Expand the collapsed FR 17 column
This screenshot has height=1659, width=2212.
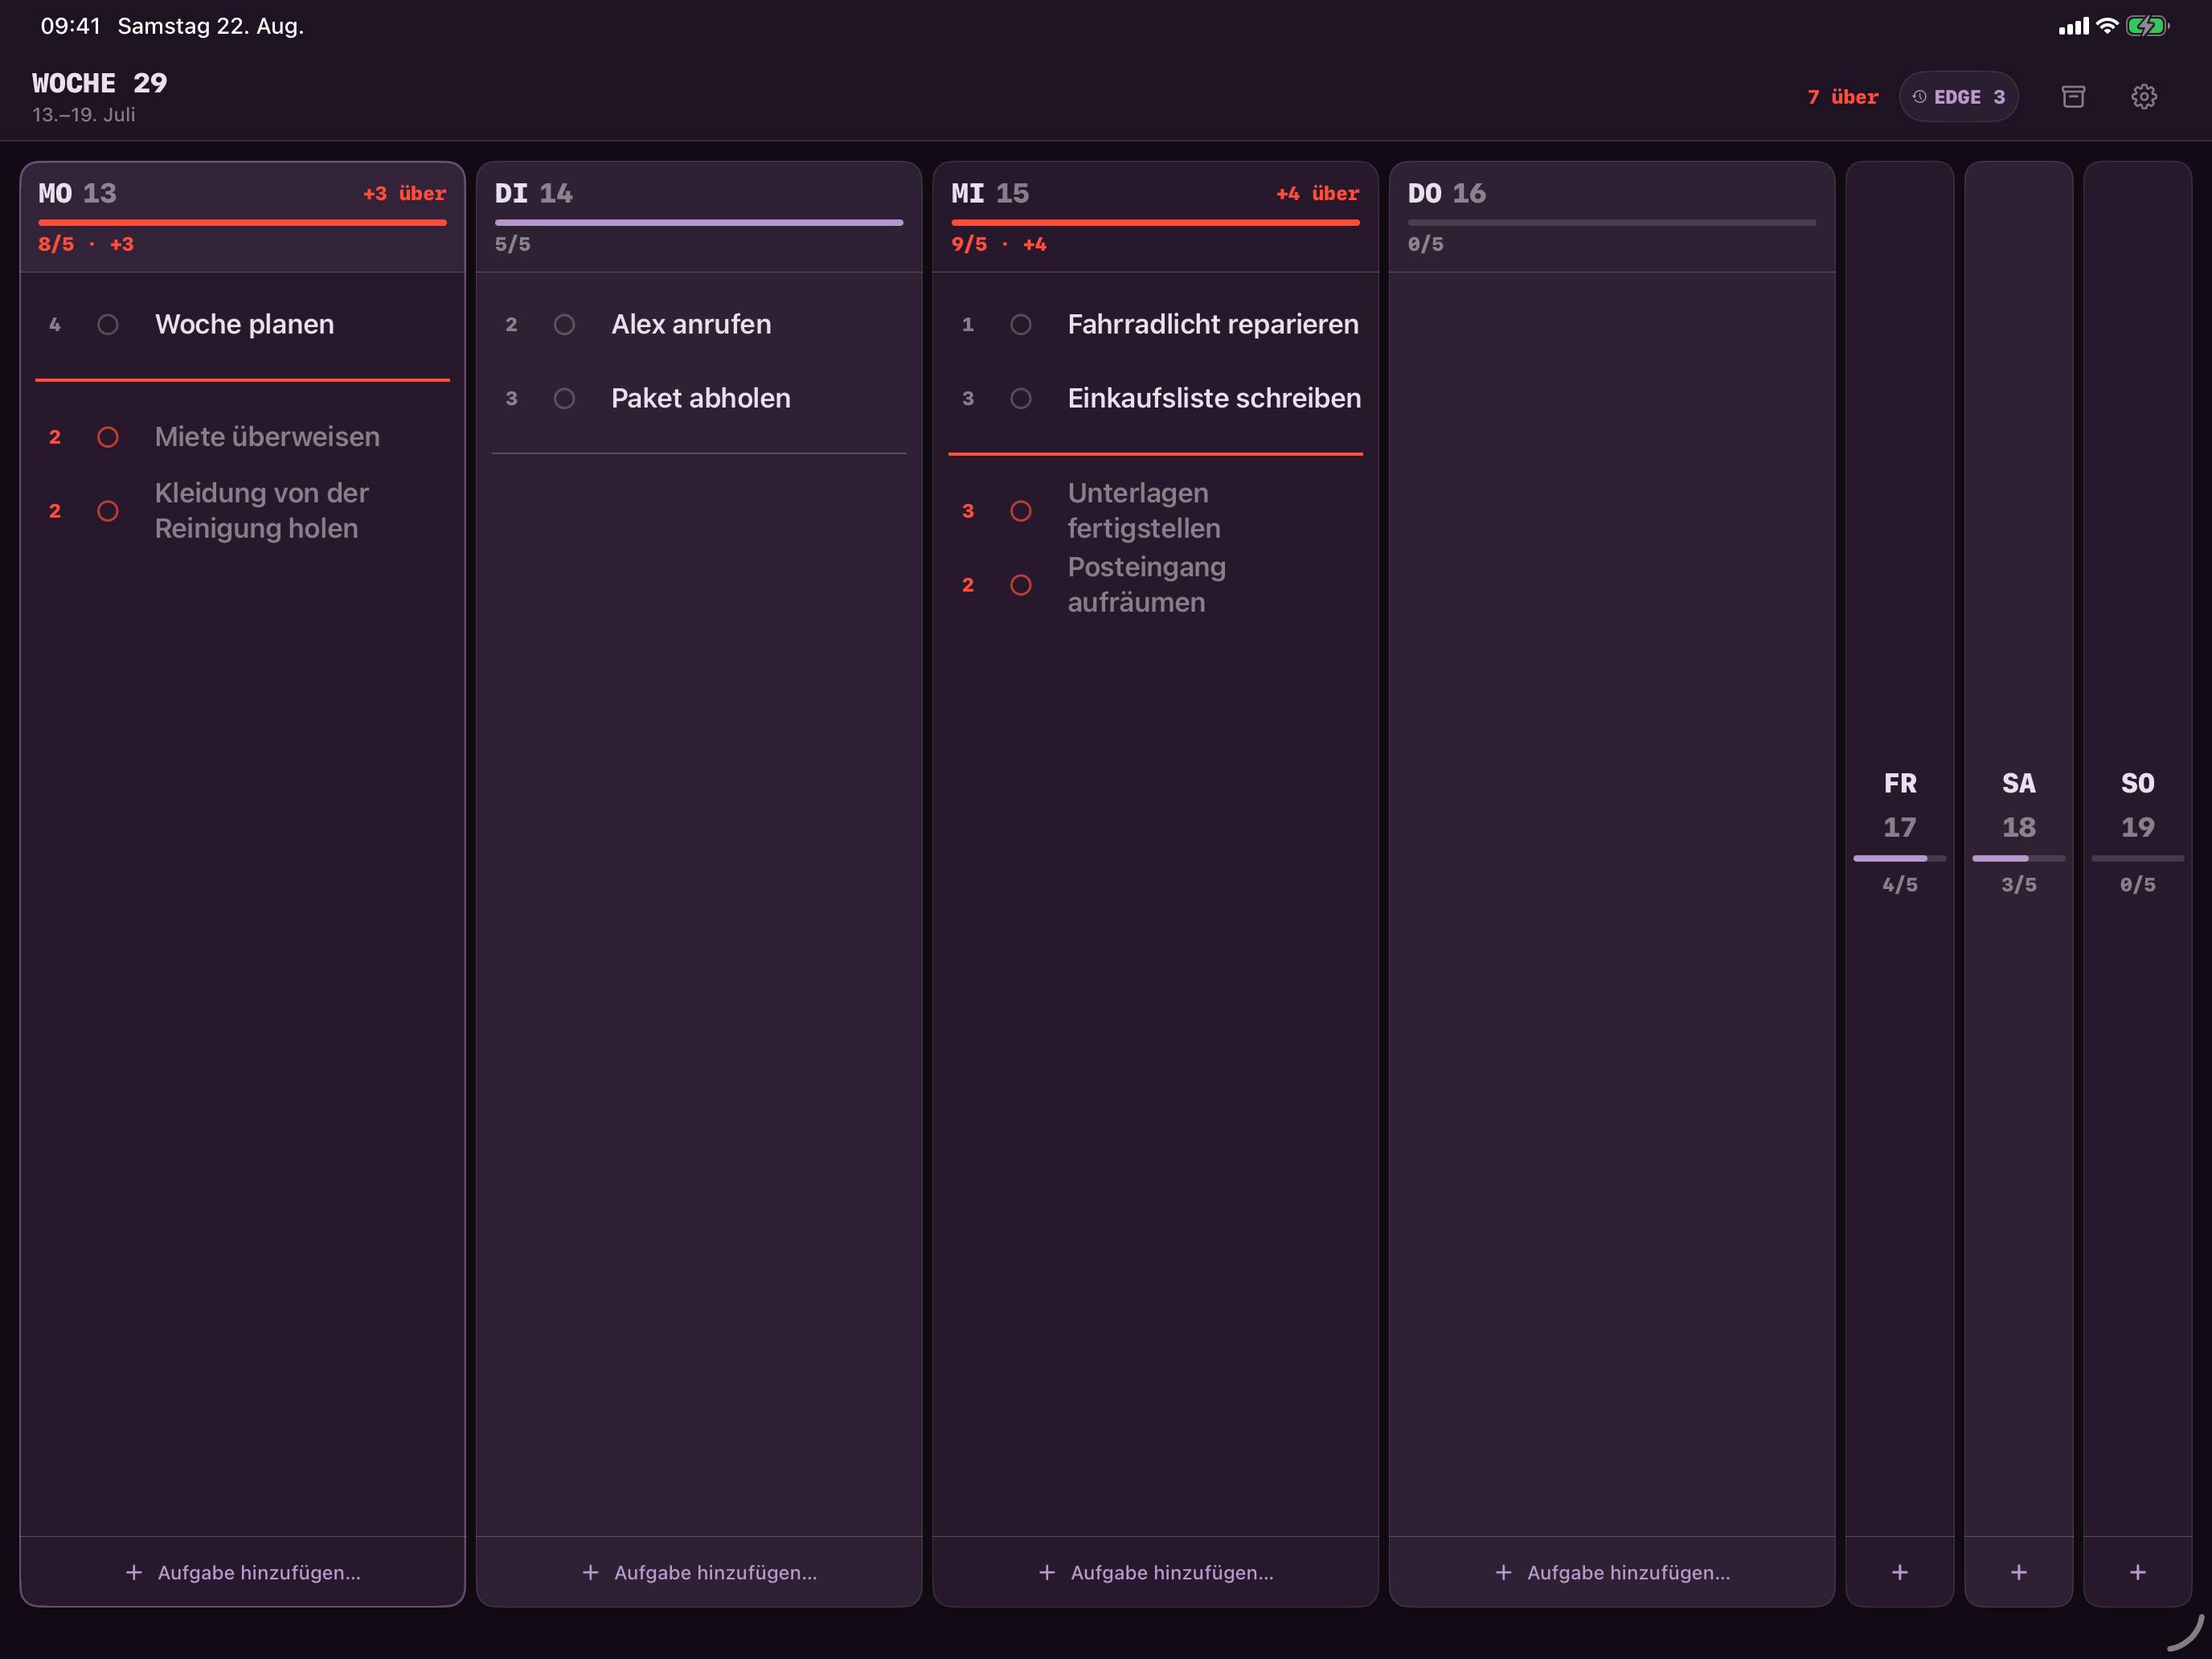click(1900, 830)
